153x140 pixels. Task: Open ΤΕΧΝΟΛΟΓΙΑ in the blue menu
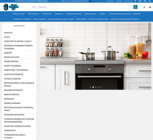pyautogui.click(x=59, y=14)
